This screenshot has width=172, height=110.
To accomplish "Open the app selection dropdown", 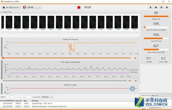I will (31, 7).
